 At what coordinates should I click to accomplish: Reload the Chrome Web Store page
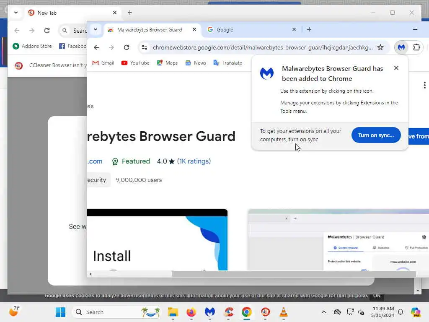(127, 47)
